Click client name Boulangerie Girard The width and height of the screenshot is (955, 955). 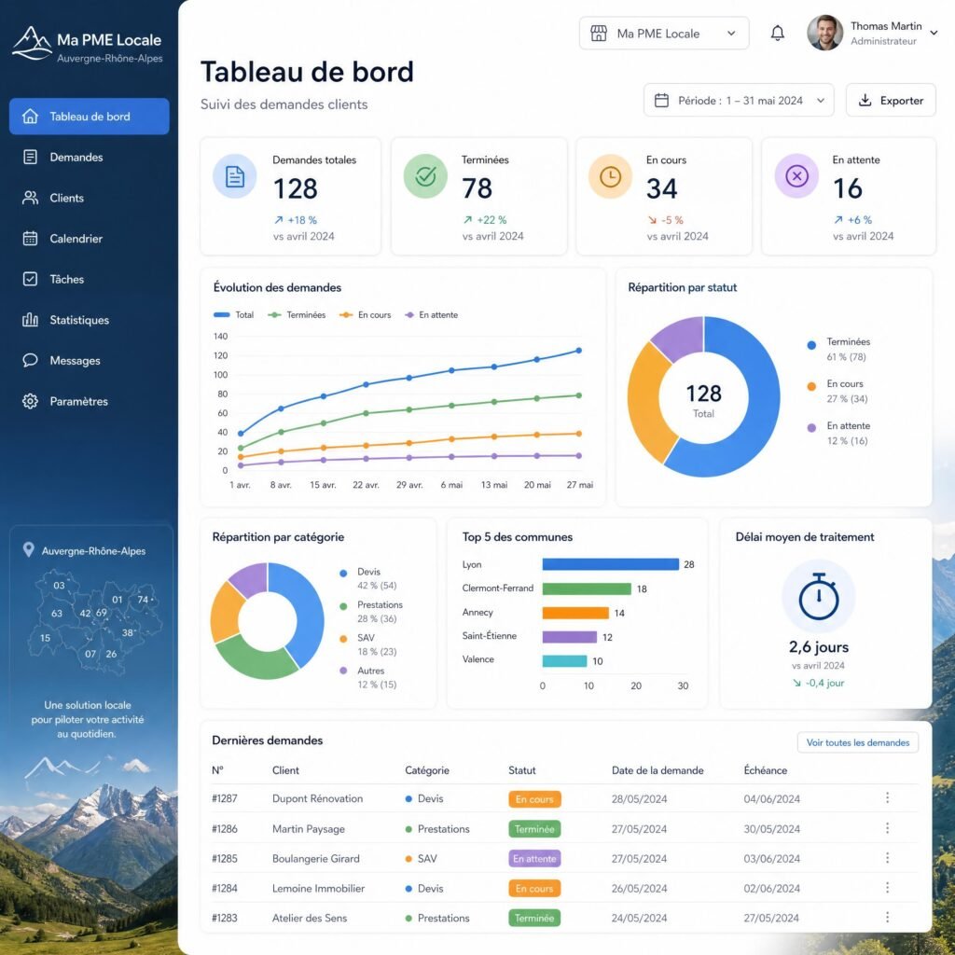(315, 858)
